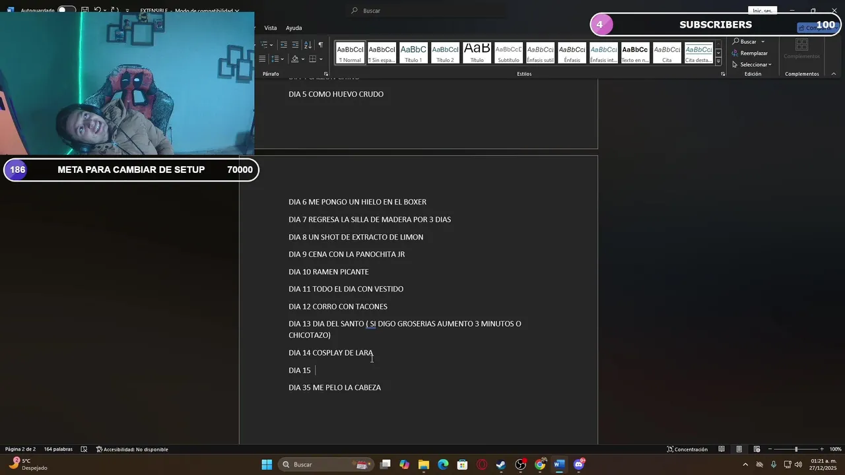Apply the Normal style
Image resolution: width=845 pixels, height=475 pixels.
(x=350, y=53)
